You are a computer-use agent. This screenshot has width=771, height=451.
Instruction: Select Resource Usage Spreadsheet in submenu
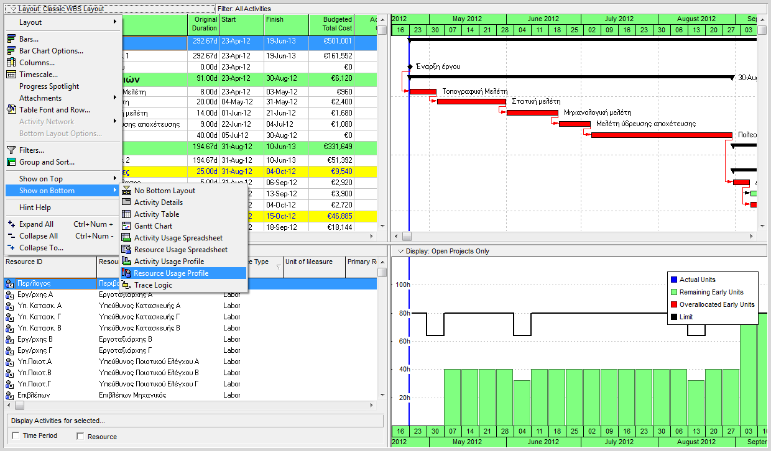[x=184, y=250]
